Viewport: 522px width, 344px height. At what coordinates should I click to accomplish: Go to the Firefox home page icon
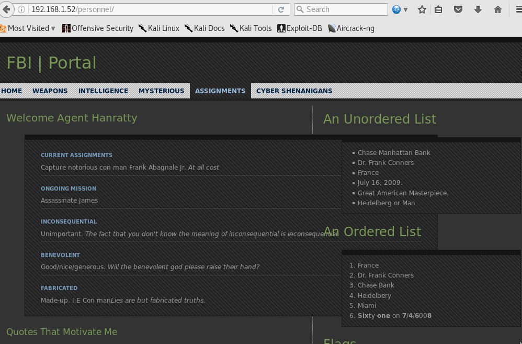coord(498,9)
